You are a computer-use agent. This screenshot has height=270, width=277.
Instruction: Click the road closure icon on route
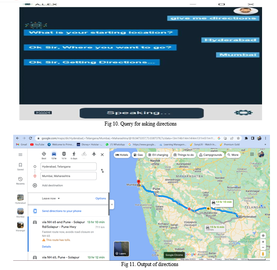(x=189, y=209)
